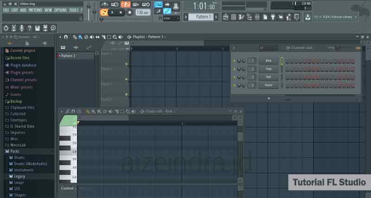Screen dimensions: 371x198
Task: Toggle wait for input before recording
Action: pos(115,5)
